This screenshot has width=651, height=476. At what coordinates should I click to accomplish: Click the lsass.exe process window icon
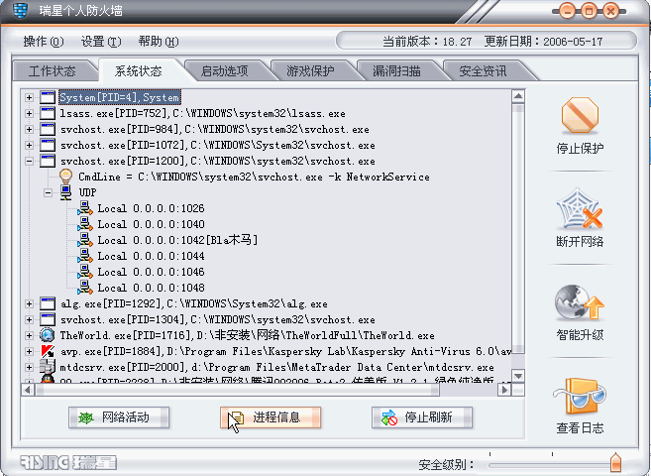pyautogui.click(x=48, y=113)
